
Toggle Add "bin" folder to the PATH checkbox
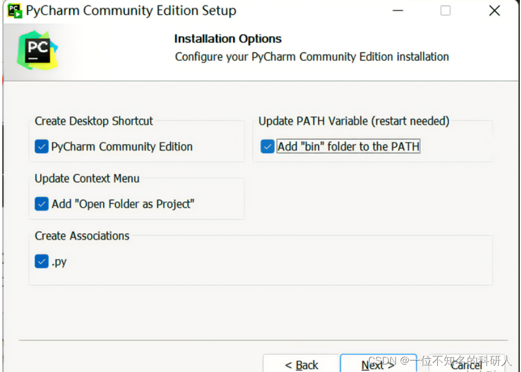pyautogui.click(x=268, y=147)
